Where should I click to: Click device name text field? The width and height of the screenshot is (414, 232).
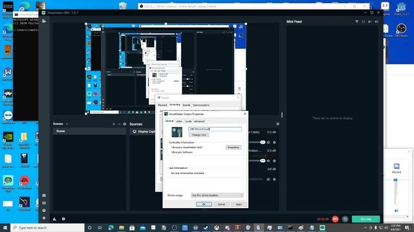tap(215, 129)
